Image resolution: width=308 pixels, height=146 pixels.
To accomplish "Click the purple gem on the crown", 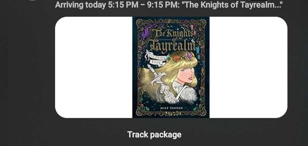I will pyautogui.click(x=188, y=55).
